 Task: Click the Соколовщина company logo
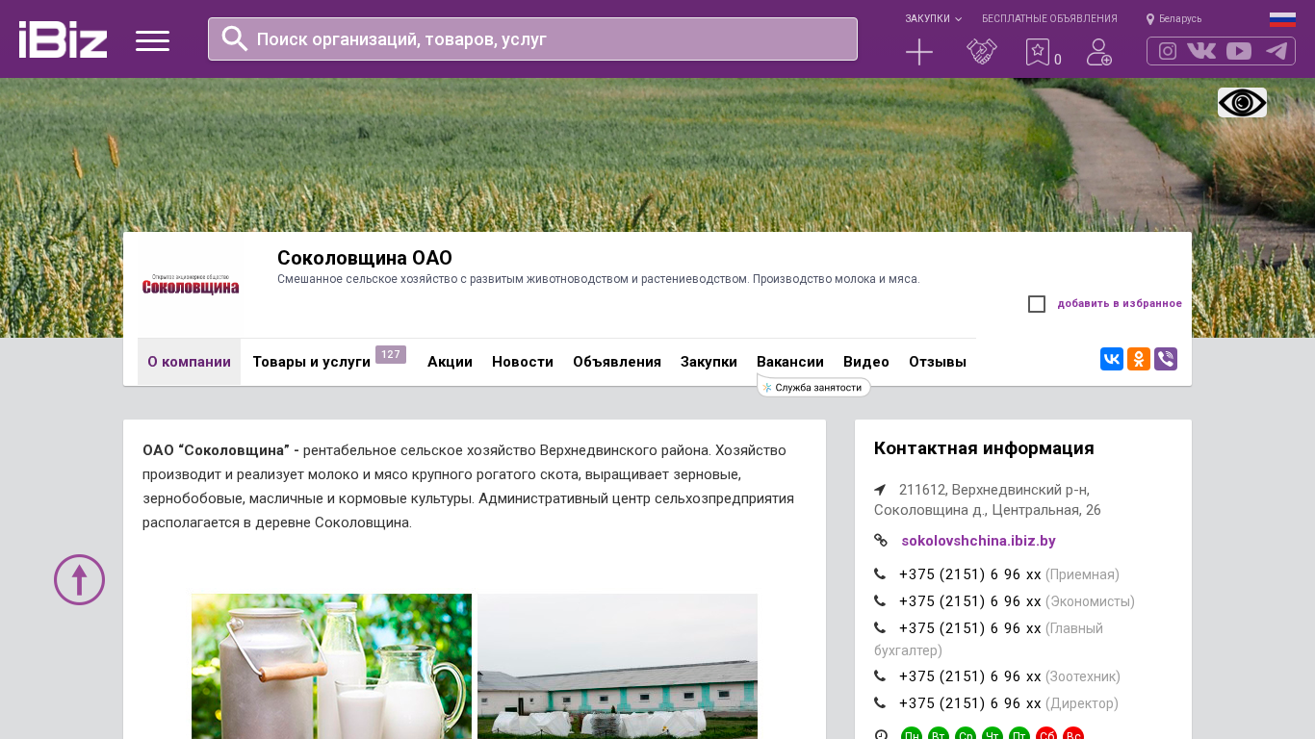tap(191, 284)
